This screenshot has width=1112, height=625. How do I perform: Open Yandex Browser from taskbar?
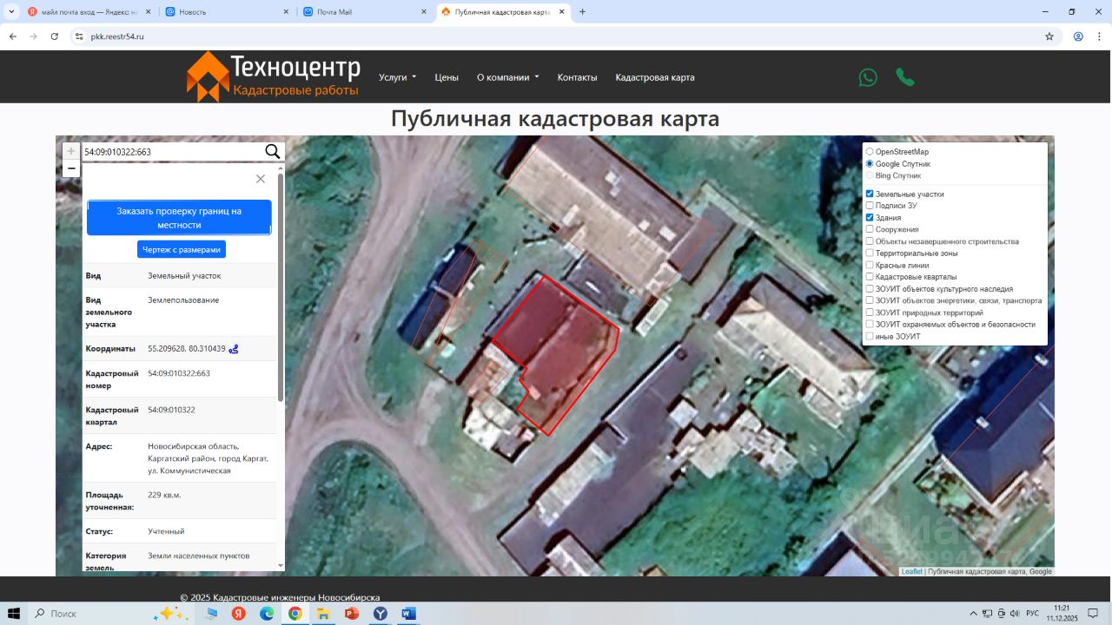tap(381, 614)
